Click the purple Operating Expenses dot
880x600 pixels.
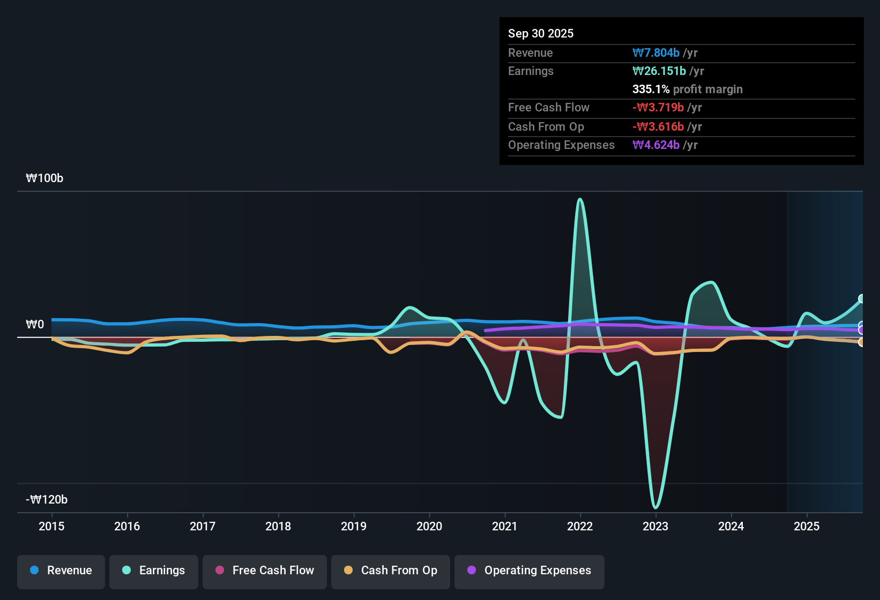(x=472, y=571)
